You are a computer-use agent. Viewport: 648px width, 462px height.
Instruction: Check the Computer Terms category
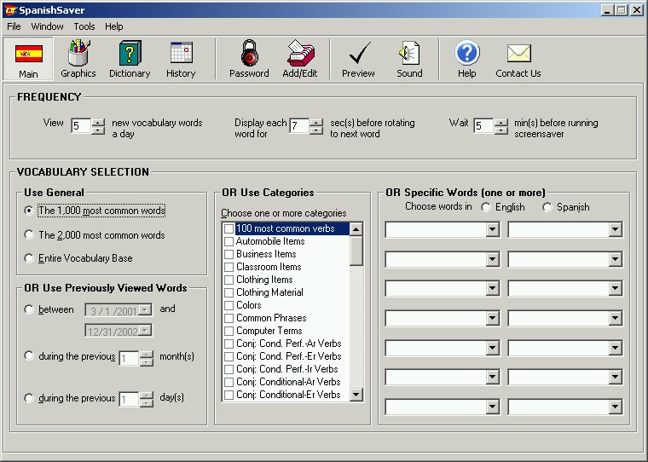(x=229, y=331)
